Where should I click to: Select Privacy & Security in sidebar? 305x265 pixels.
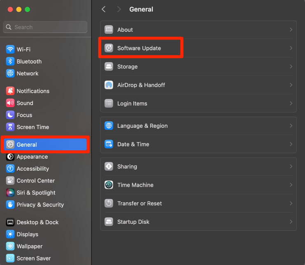click(40, 204)
